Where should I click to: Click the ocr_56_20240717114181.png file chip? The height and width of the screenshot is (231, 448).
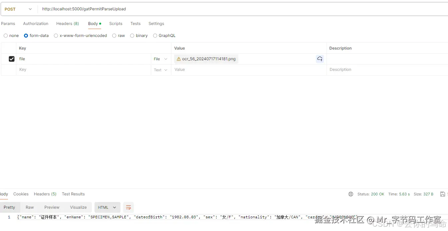click(206, 59)
